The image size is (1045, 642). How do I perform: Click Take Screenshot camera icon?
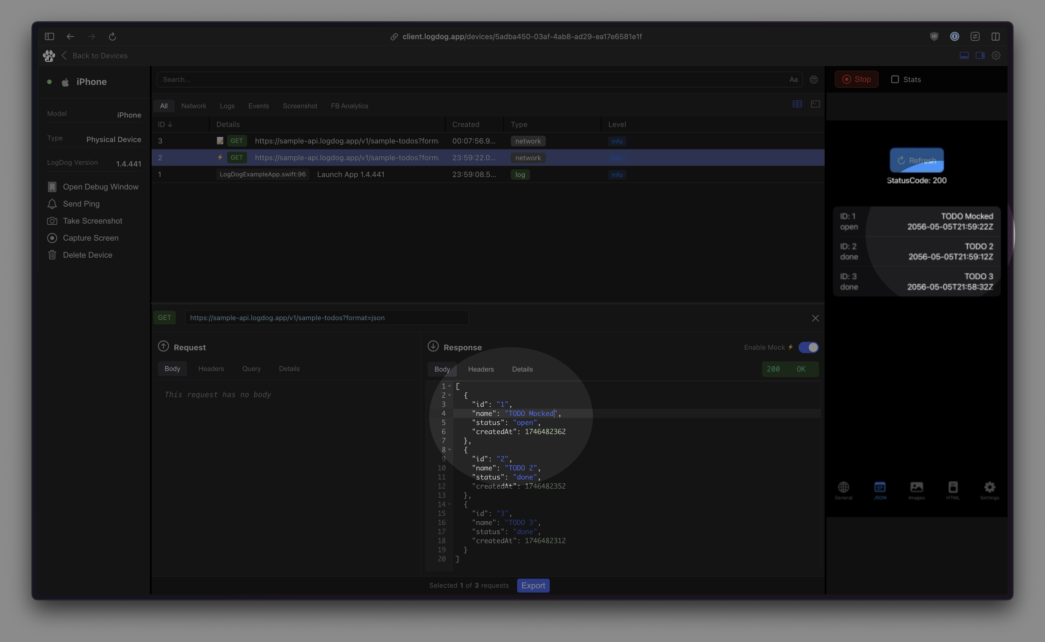click(x=52, y=221)
